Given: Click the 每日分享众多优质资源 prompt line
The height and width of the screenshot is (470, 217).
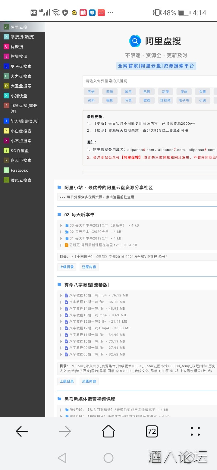Looking at the screenshot, I should (x=100, y=197).
